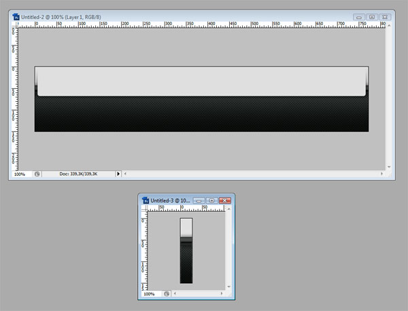This screenshot has width=408, height=311.
Task: Click the ruler origin corner in Untitled-2
Action: coord(15,24)
